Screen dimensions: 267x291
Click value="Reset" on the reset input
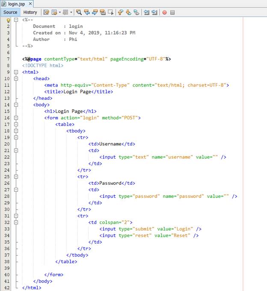pos(172,236)
